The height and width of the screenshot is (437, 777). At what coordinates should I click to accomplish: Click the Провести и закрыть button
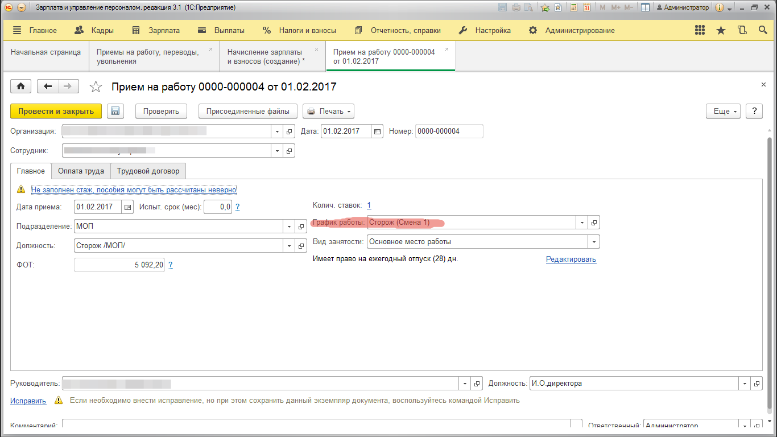click(x=56, y=111)
